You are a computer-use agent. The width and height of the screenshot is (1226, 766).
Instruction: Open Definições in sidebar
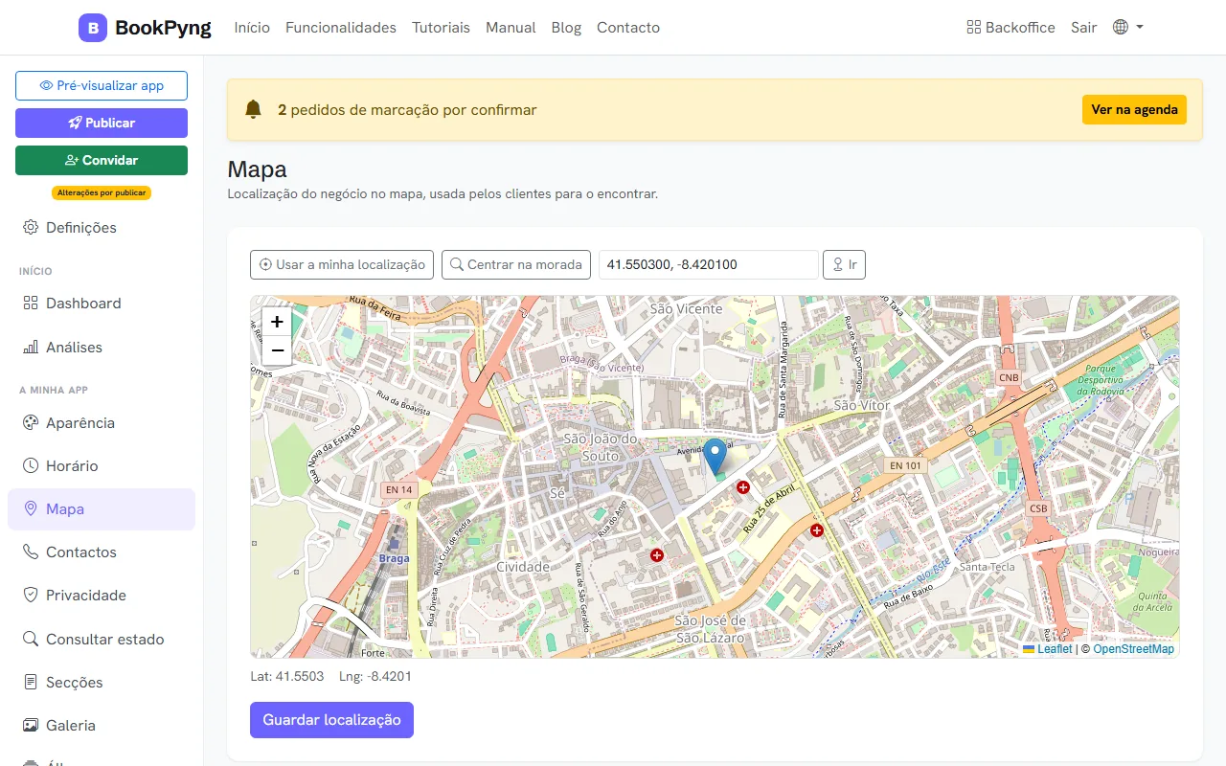[x=102, y=228]
